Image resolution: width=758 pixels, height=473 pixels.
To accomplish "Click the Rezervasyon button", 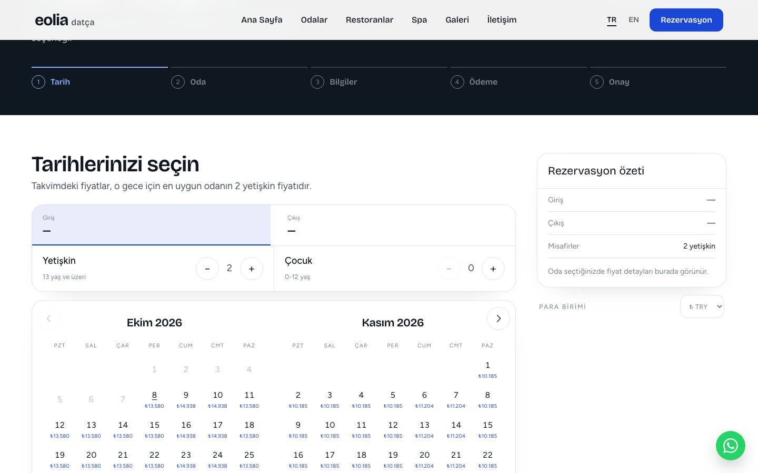I will point(686,20).
